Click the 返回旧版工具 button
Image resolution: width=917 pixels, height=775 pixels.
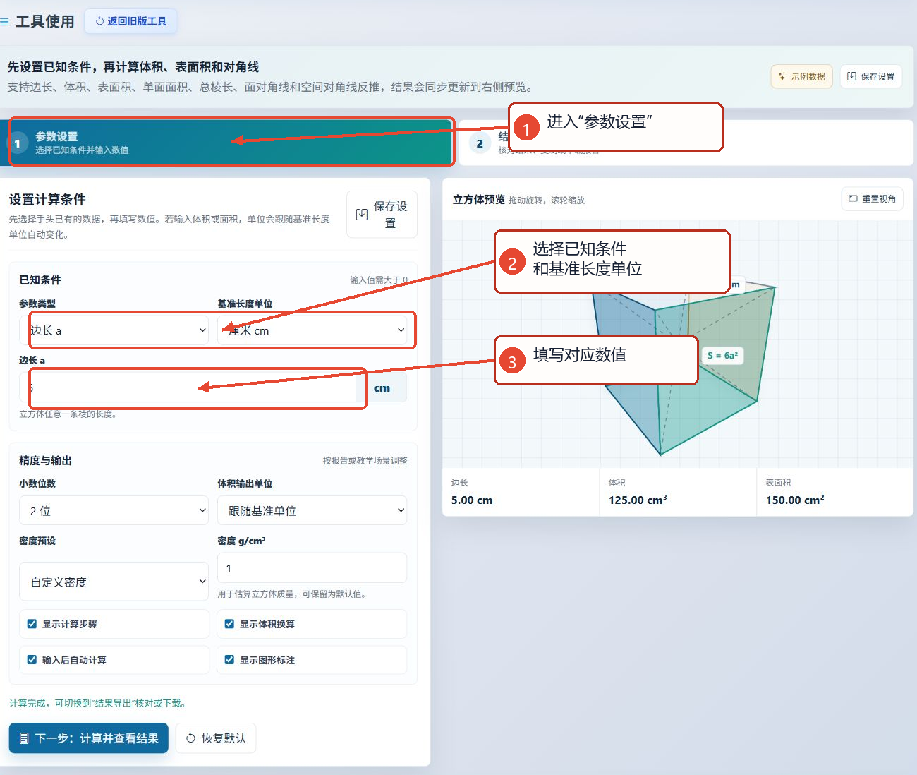click(130, 21)
